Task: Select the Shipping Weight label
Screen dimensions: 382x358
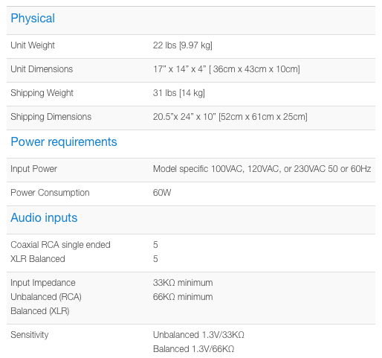Action: tap(42, 93)
